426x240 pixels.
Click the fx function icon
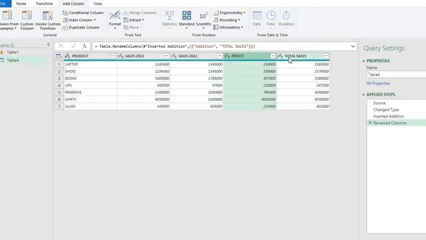click(85, 46)
